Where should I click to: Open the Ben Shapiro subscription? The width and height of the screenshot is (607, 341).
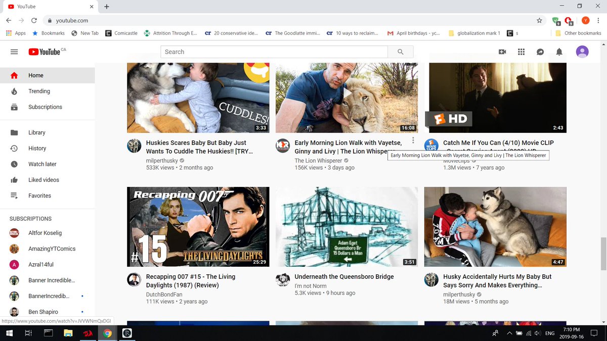pos(47,312)
